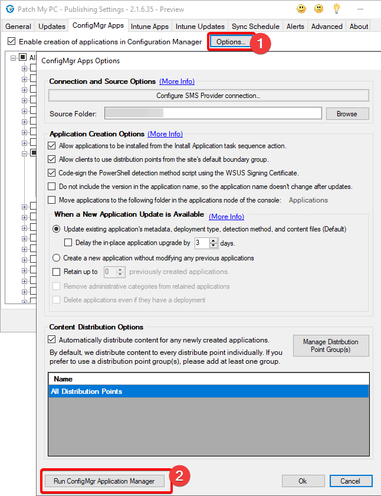Decrease the delay days spinner value

pos(214,246)
